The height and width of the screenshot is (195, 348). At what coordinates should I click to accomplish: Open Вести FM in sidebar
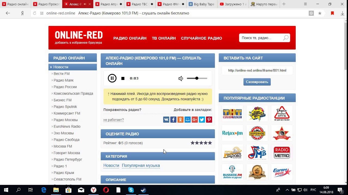coord(62,74)
